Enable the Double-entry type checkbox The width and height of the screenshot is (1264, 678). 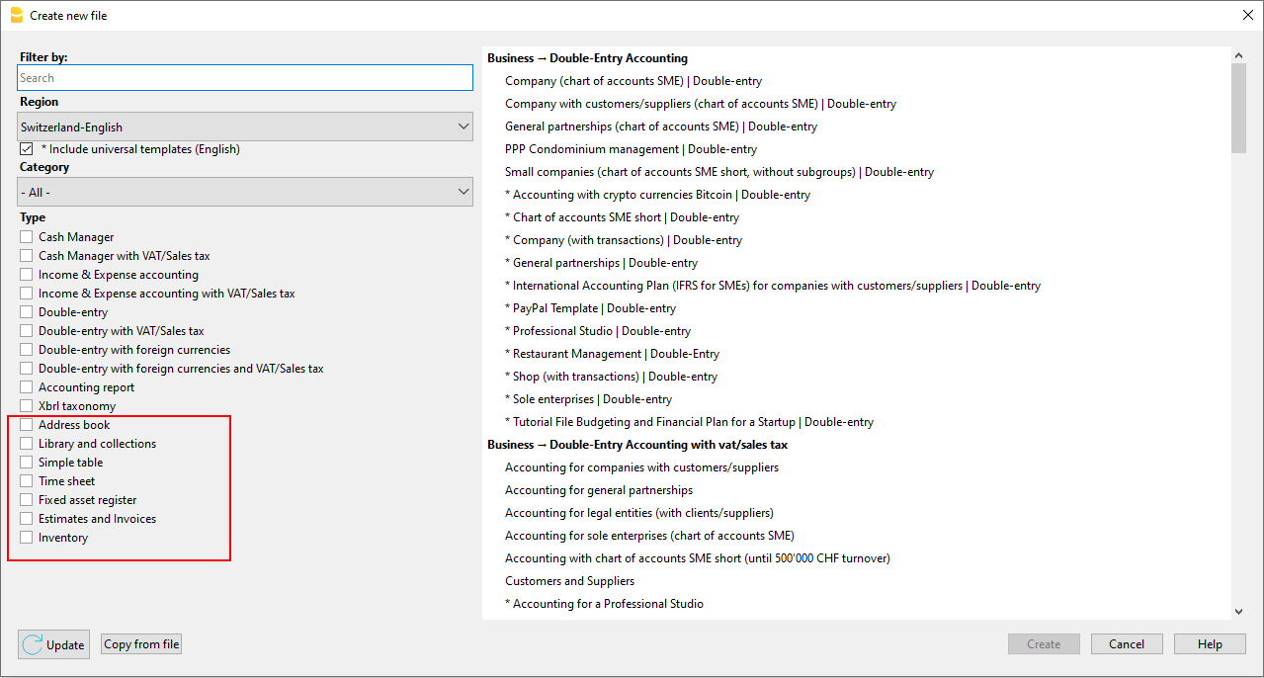point(27,312)
